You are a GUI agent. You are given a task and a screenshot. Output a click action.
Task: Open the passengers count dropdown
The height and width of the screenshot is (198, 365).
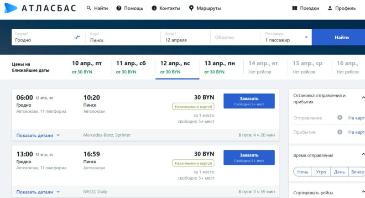pos(306,37)
